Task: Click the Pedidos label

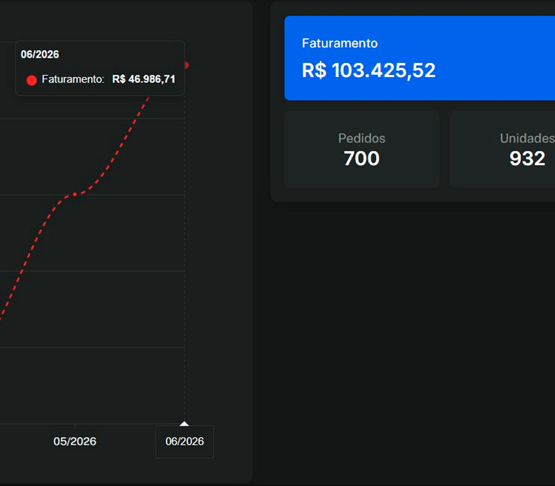Action: (362, 138)
